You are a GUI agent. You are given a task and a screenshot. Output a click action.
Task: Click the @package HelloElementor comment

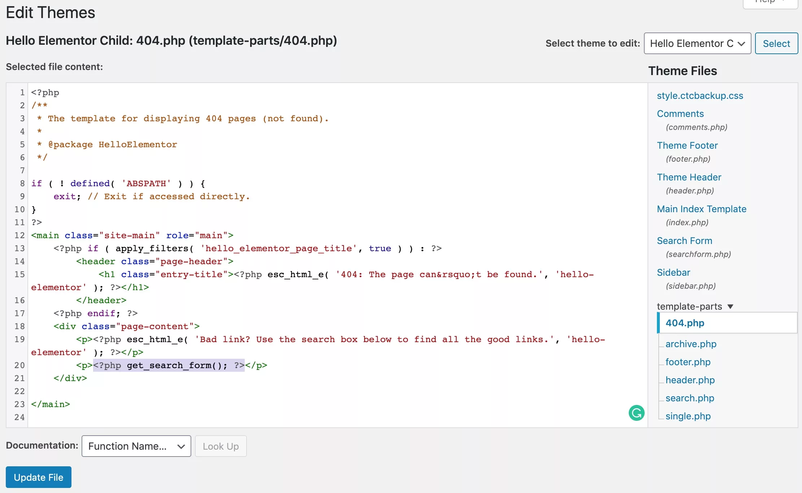click(112, 144)
